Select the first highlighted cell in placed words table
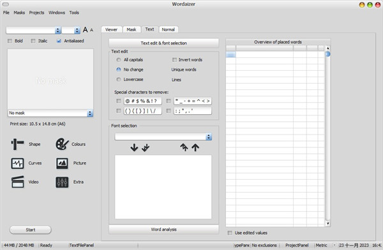This screenshot has height=250, width=383. point(231,54)
